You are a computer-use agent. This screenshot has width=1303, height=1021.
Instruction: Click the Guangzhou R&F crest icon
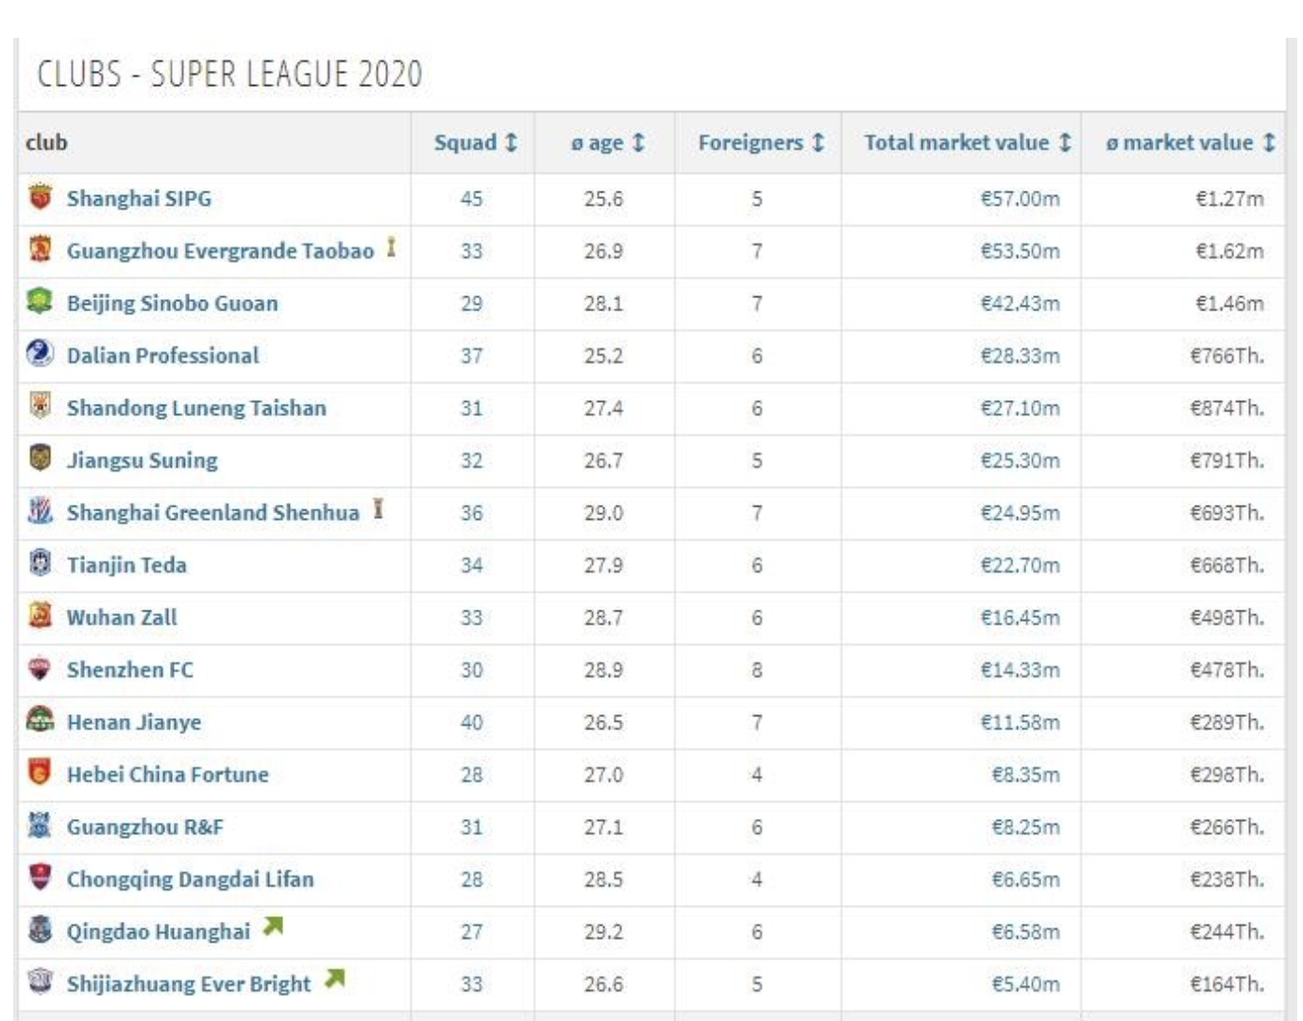click(40, 825)
